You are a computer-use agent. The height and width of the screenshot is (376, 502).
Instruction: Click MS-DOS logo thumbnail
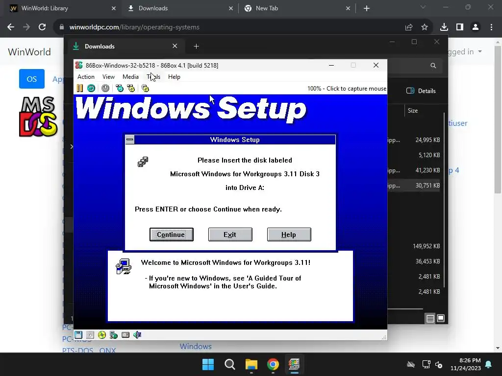tap(38, 117)
